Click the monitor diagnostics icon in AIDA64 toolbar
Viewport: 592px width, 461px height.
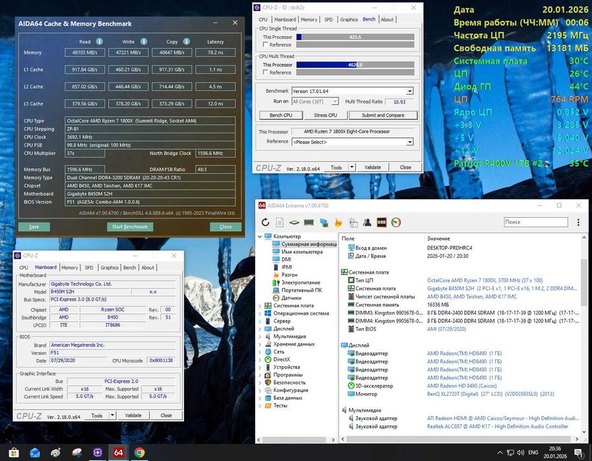point(324,222)
